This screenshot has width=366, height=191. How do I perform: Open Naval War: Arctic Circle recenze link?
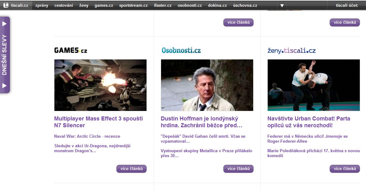tap(87, 136)
